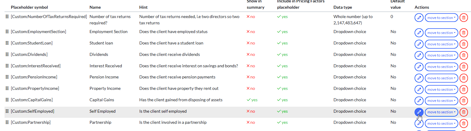
Task: Remove the Capital Gains row
Action: [x=463, y=101]
